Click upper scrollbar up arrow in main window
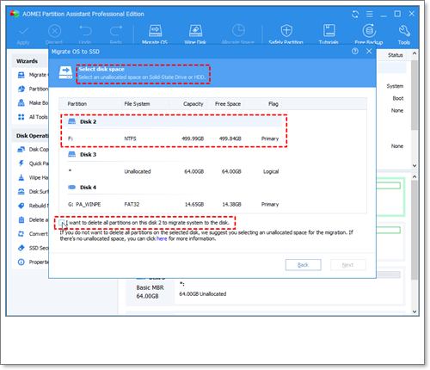430x370 pixels. click(415, 53)
